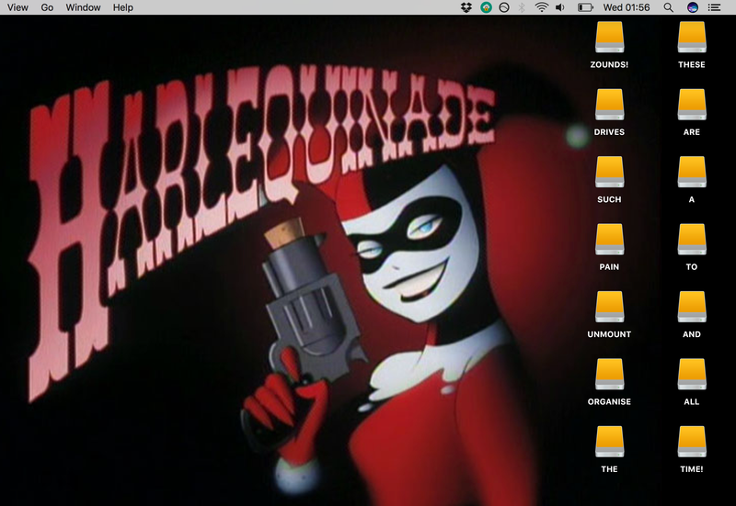Open Siri from the menu bar
The image size is (736, 506).
tap(693, 7)
